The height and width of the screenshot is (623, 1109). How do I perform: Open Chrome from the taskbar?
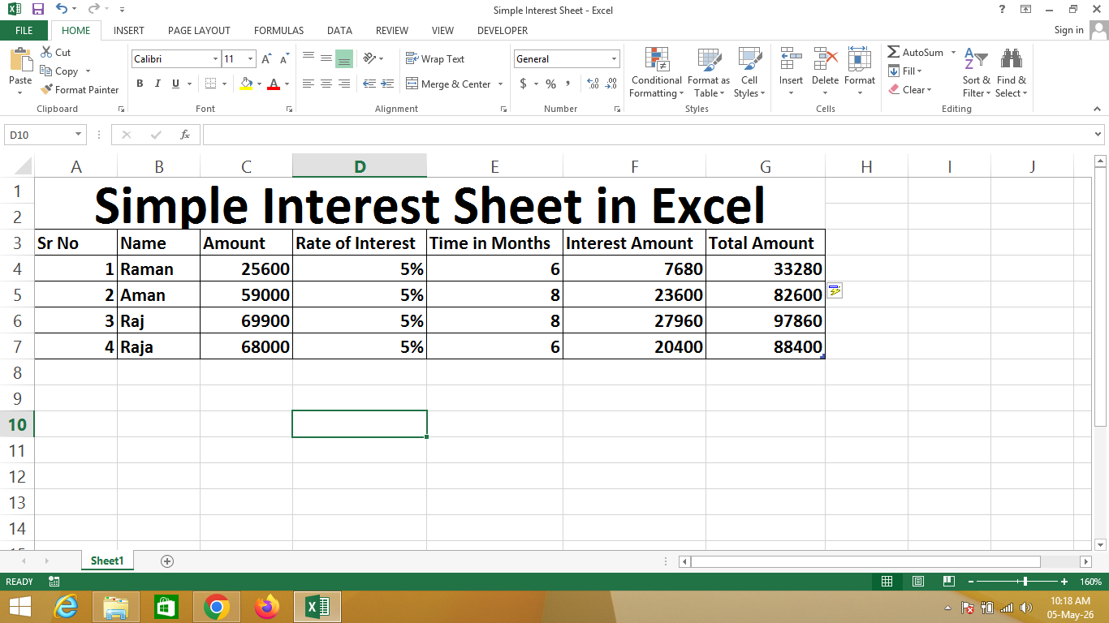216,607
